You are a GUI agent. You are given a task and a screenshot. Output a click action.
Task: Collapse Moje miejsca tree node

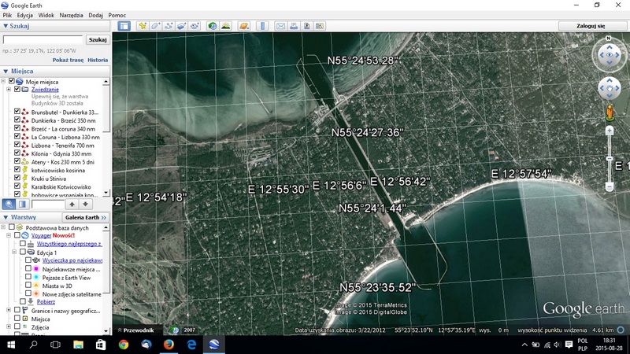click(3, 82)
